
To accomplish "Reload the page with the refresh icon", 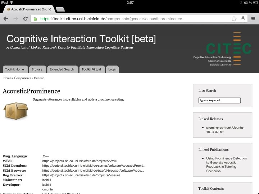I will [26, 19].
